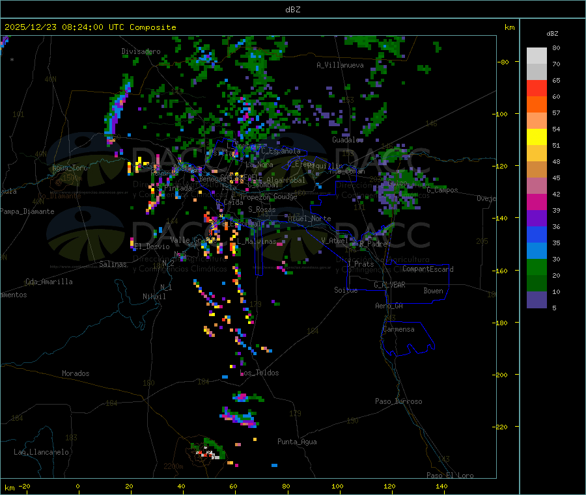586x495 pixels.
Task: Click the A_Villanueva map label
Action: tap(340, 65)
